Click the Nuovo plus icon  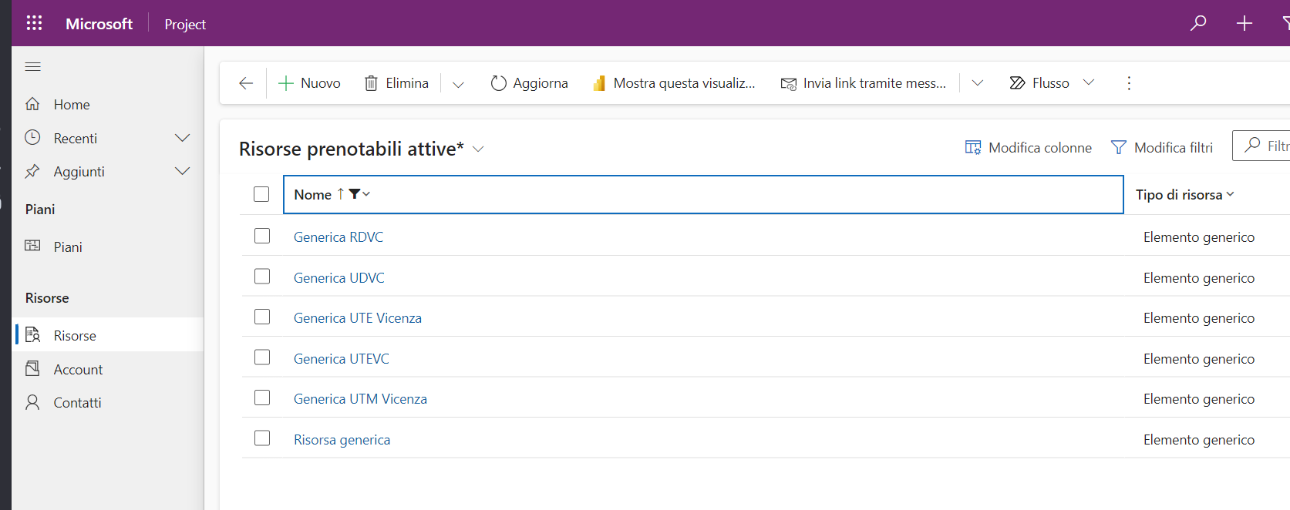click(286, 83)
